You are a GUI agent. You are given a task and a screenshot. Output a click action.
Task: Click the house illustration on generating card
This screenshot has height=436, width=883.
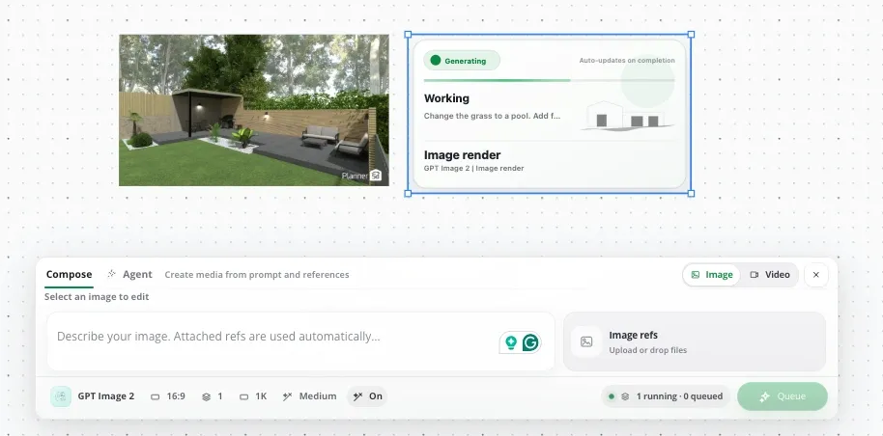point(627,116)
